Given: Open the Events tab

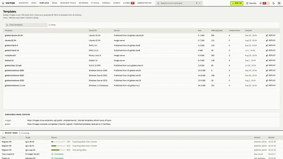Looking at the screenshot, I should point(117,3).
